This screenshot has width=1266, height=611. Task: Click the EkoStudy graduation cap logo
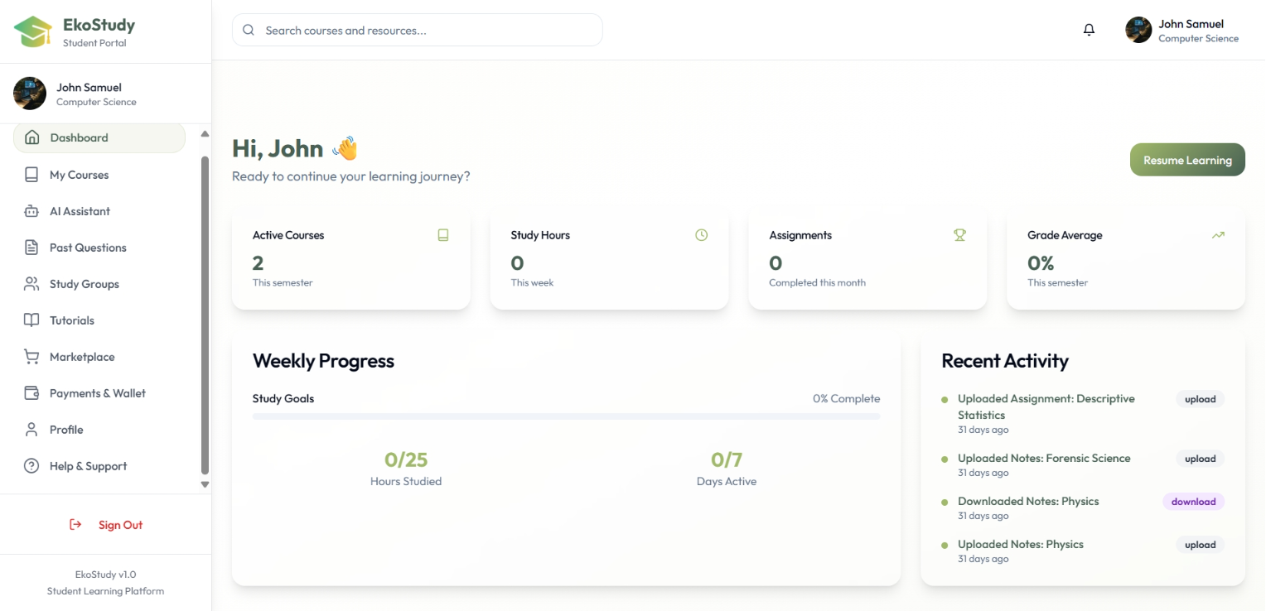(32, 31)
